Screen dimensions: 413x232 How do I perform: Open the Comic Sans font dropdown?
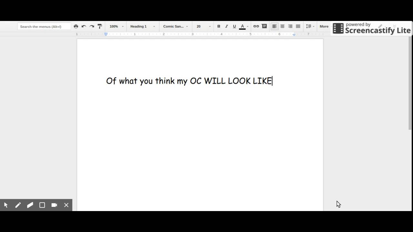pos(176,26)
